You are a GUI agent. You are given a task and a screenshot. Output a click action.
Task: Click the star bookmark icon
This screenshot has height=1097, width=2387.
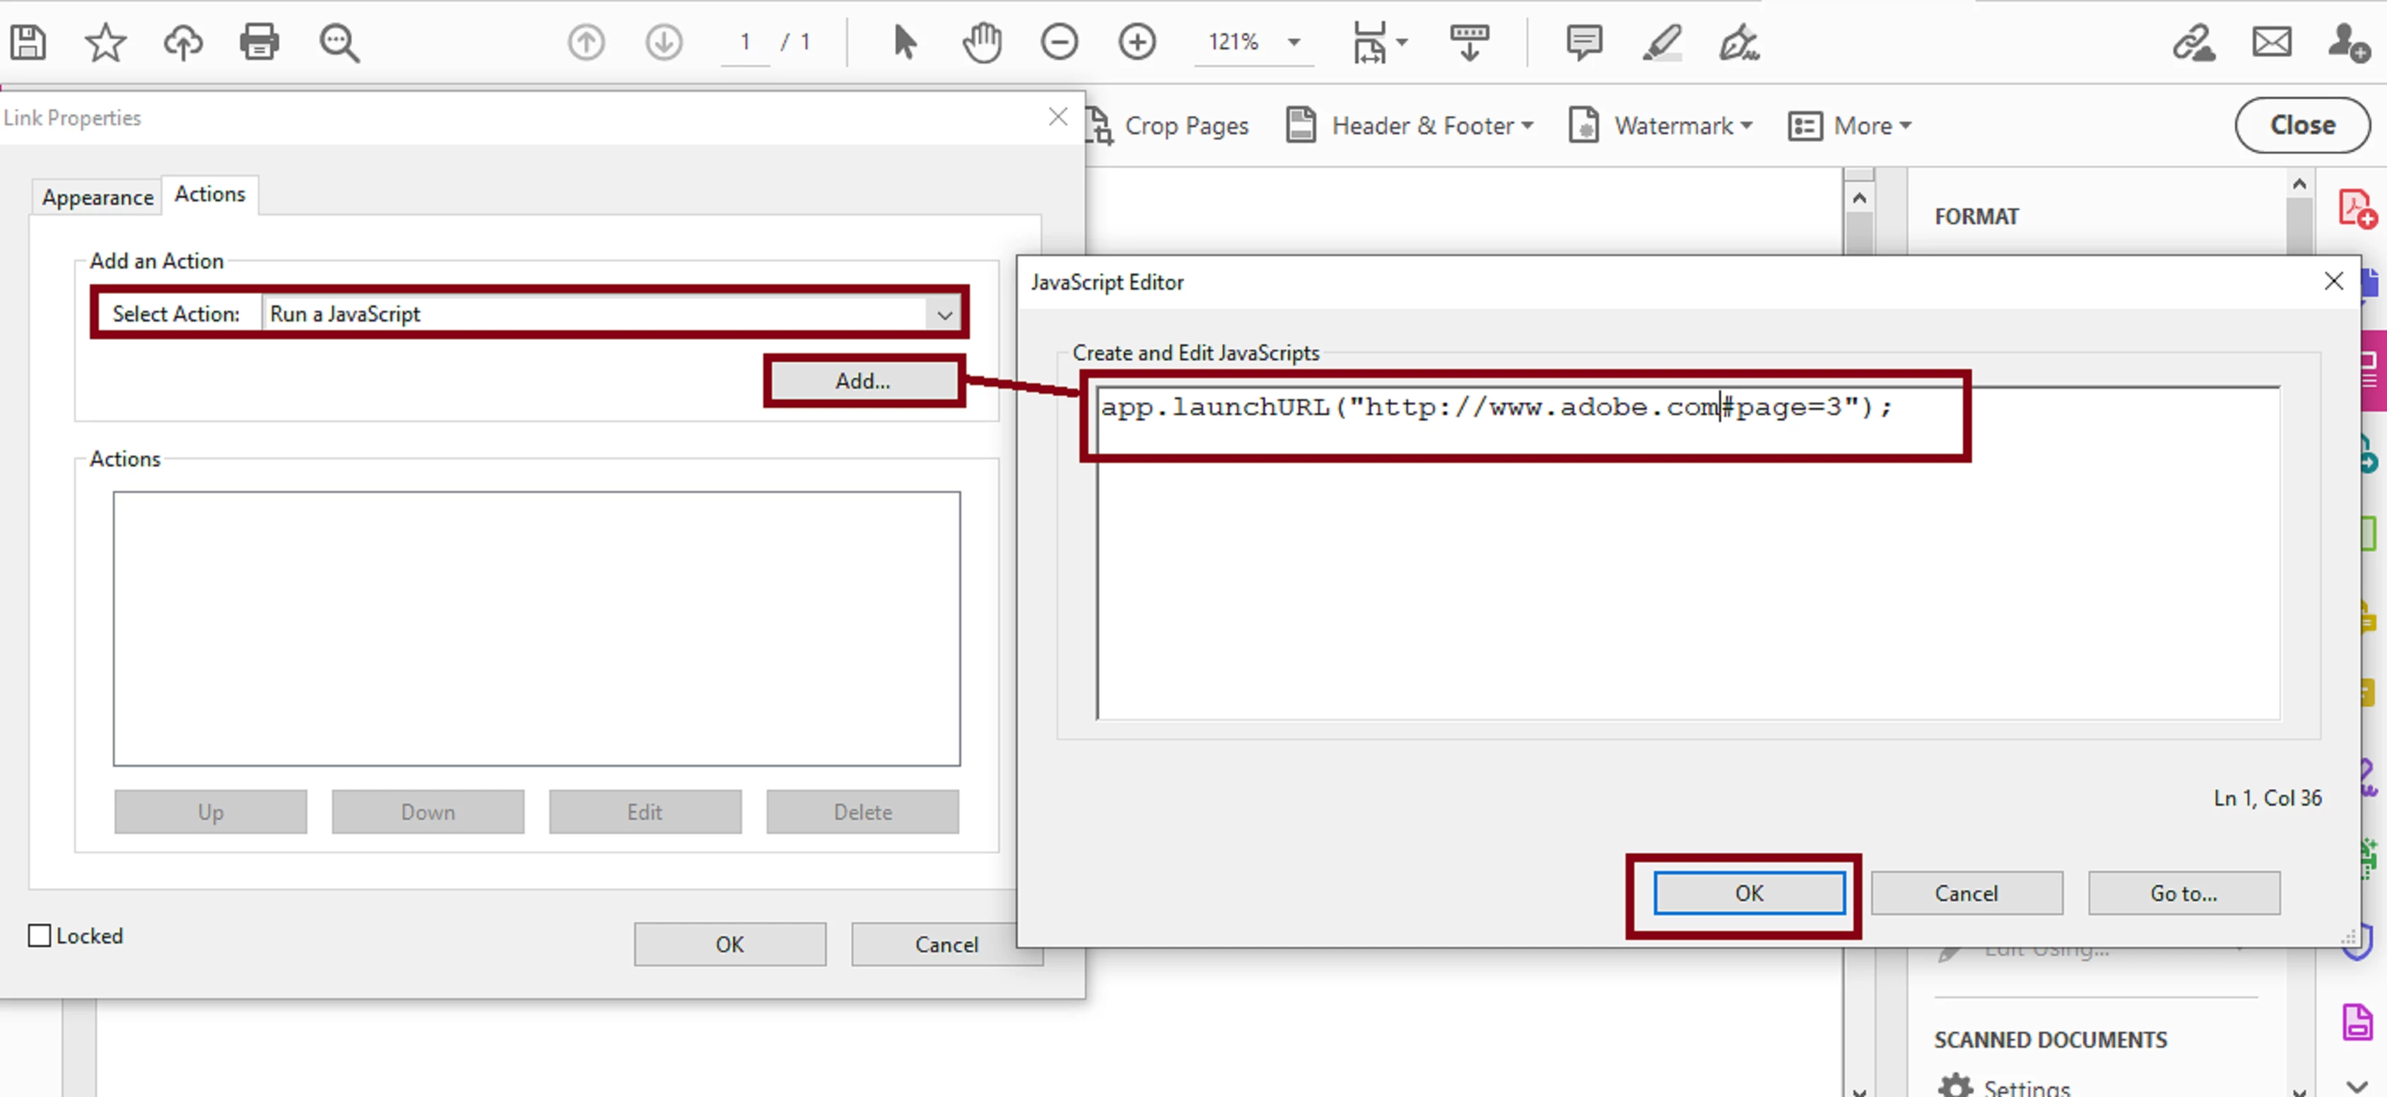105,42
